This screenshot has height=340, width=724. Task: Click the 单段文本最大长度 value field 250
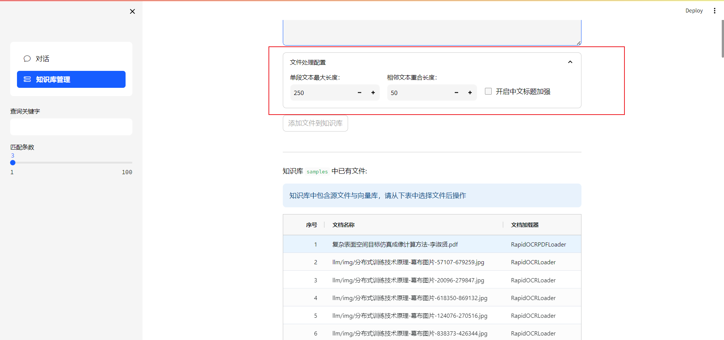321,93
